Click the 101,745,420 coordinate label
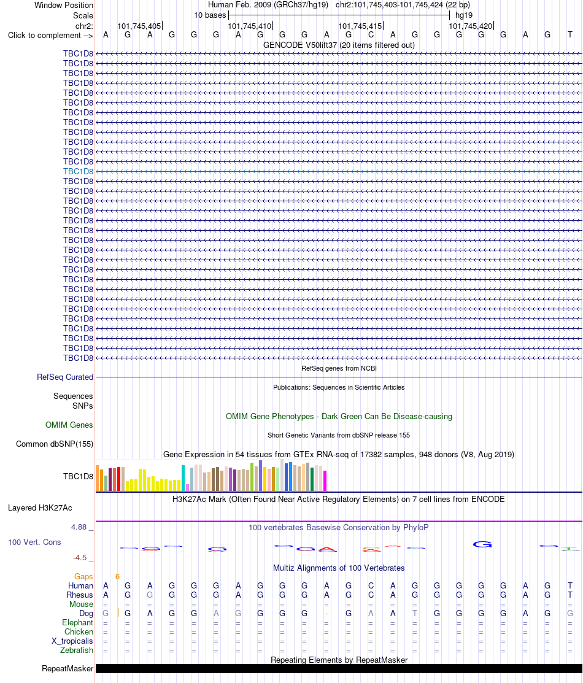 pos(471,26)
